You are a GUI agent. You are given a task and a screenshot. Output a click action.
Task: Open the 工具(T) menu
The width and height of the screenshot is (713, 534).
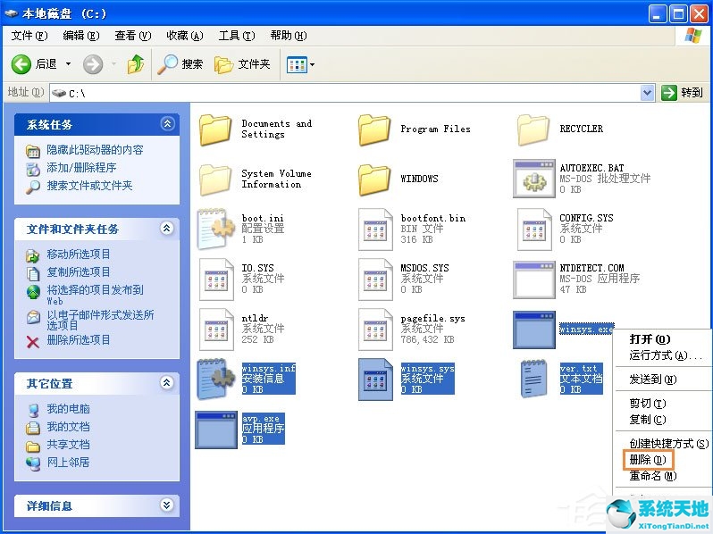(x=237, y=36)
